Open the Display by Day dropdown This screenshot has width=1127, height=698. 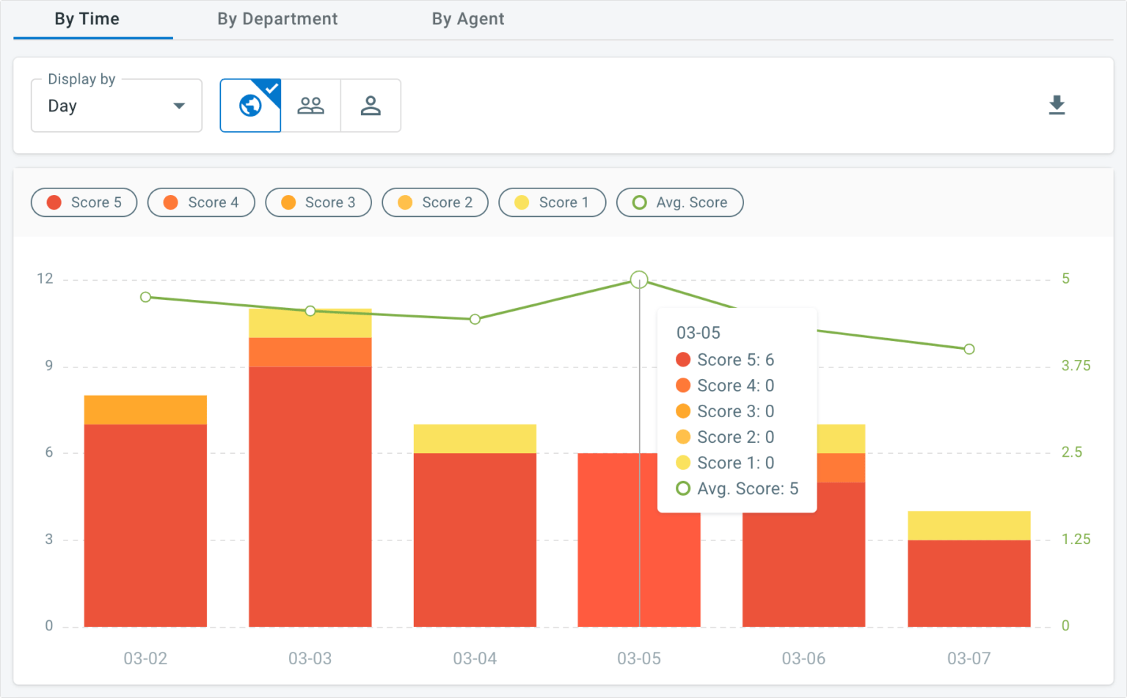pyautogui.click(x=116, y=106)
